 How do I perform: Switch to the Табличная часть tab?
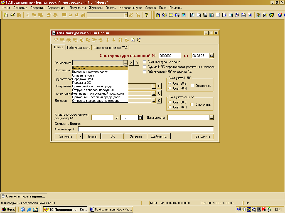click(78, 48)
